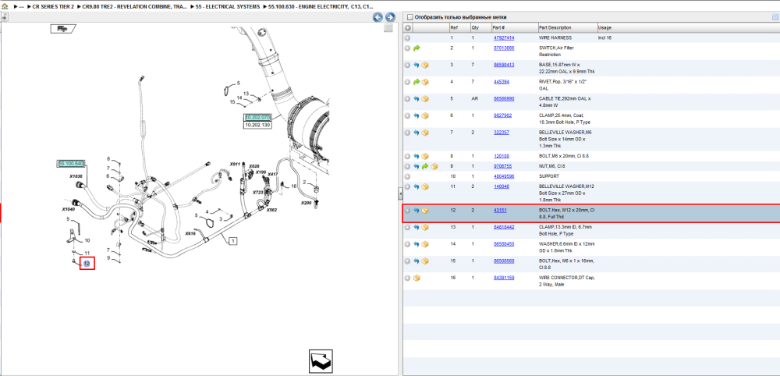Open part number link 43151
The width and height of the screenshot is (780, 376).
pos(500,211)
